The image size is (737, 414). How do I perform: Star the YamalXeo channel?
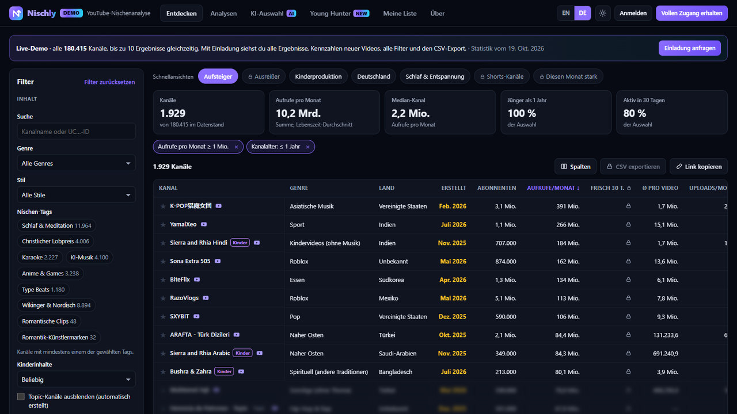pyautogui.click(x=163, y=225)
